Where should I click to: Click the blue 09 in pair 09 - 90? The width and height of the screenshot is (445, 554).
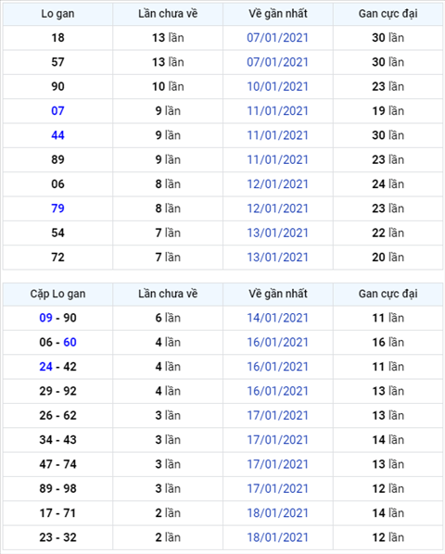[46, 318]
